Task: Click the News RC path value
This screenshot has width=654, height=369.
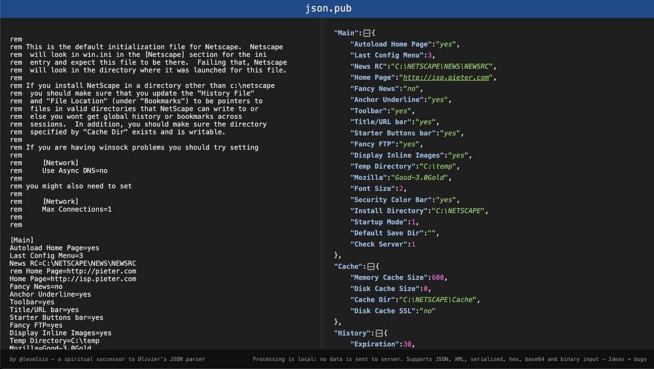Action: (443, 66)
